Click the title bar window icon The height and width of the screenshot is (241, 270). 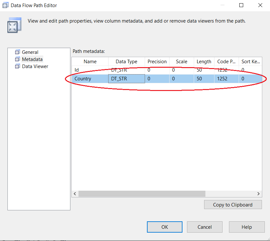click(x=5, y=5)
